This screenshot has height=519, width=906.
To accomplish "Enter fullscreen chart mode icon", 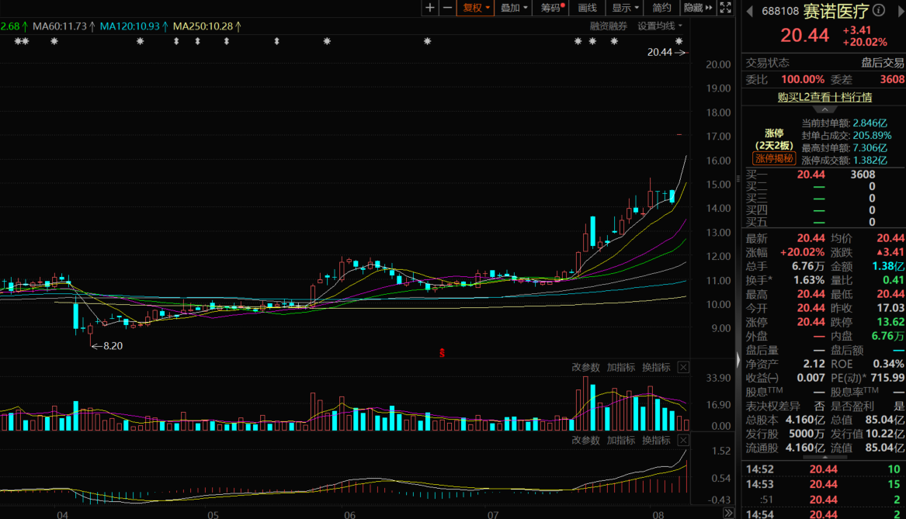I will 725,8.
